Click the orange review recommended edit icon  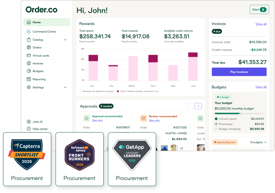tap(143, 118)
